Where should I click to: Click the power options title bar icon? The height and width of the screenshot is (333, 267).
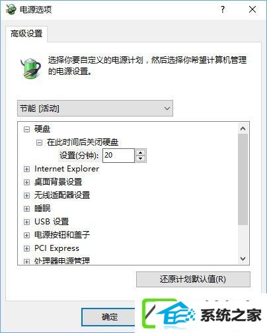pyautogui.click(x=11, y=9)
